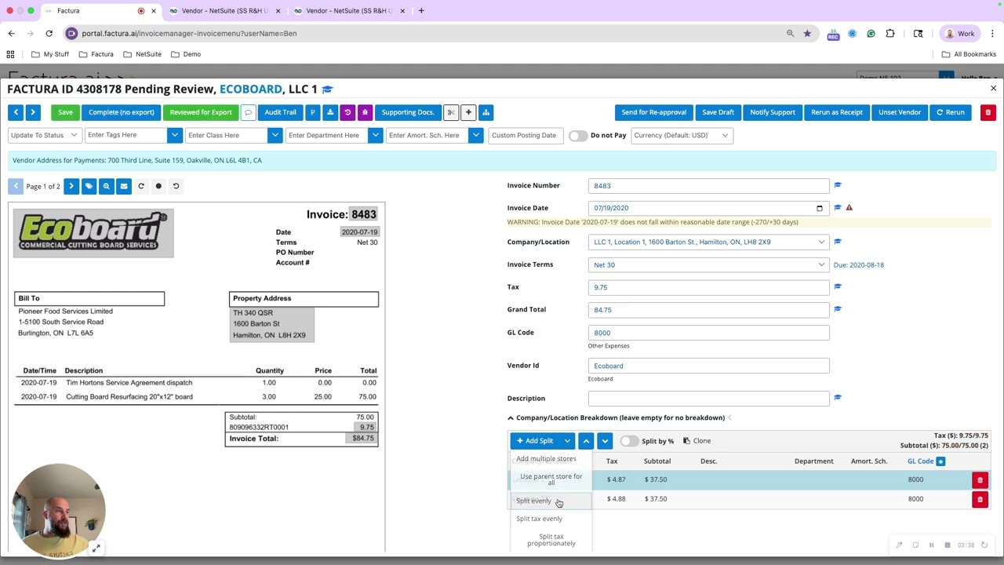Select Use parent store for all option
Image resolution: width=1004 pixels, height=565 pixels.
pyautogui.click(x=551, y=479)
